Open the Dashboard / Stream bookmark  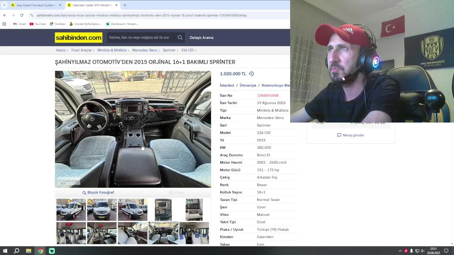coord(122,24)
